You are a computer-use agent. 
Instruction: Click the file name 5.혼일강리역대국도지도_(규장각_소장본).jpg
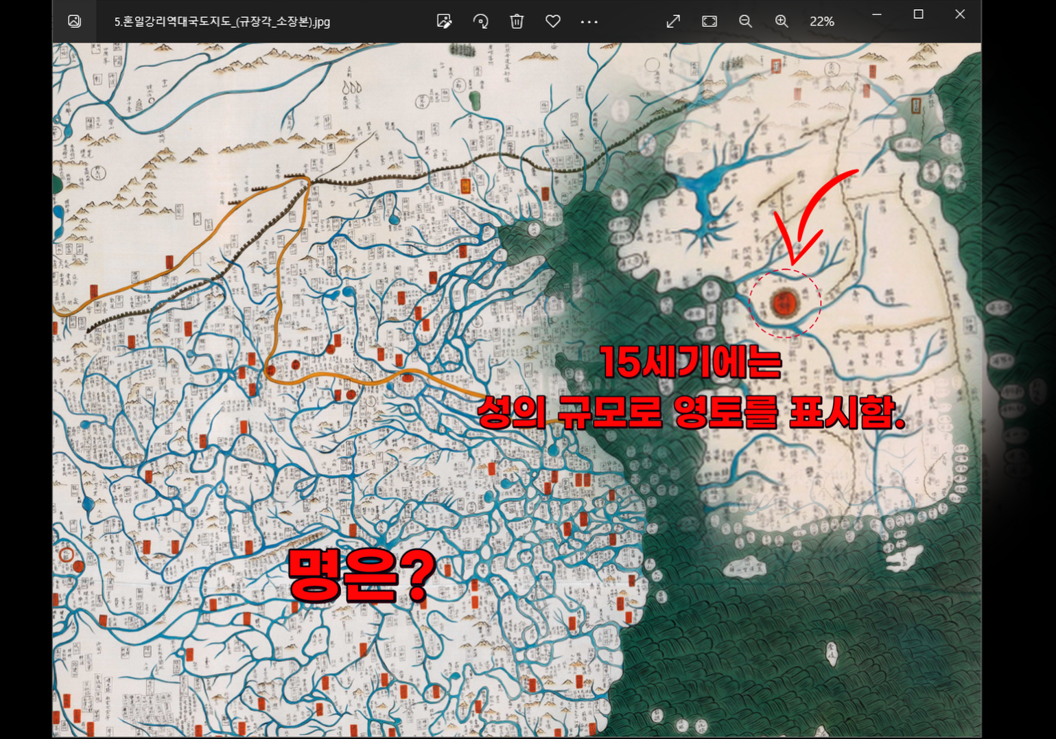pos(222,22)
